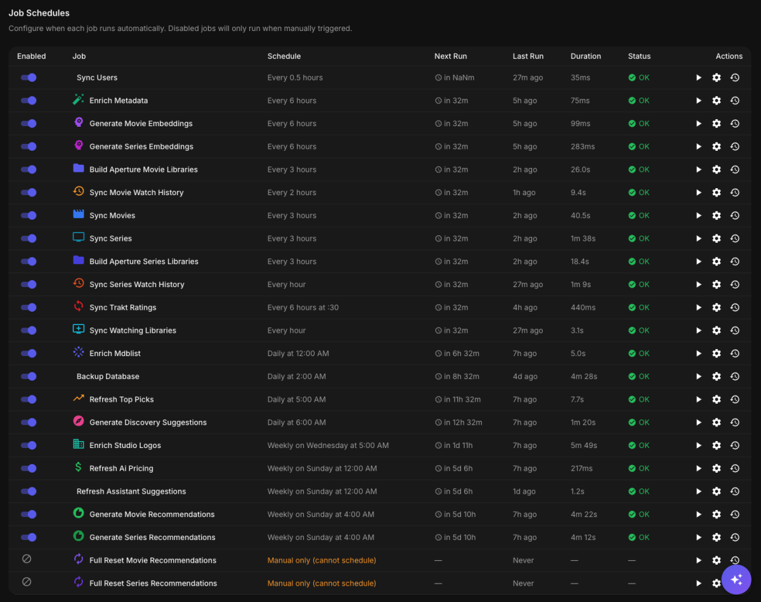
Task: Open the settings gear for Backup Database
Action: click(717, 376)
